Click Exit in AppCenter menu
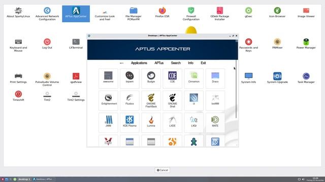The width and height of the screenshot is (325, 182). pyautogui.click(x=203, y=63)
